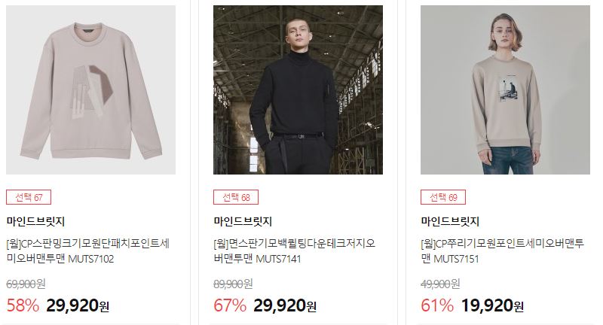Select the 선택 67 badge
The width and height of the screenshot is (603, 325).
[29, 197]
